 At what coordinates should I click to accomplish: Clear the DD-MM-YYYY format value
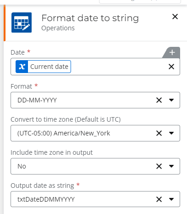point(159,100)
